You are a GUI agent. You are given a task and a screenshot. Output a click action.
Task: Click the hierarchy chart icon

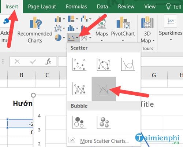coord(71,19)
